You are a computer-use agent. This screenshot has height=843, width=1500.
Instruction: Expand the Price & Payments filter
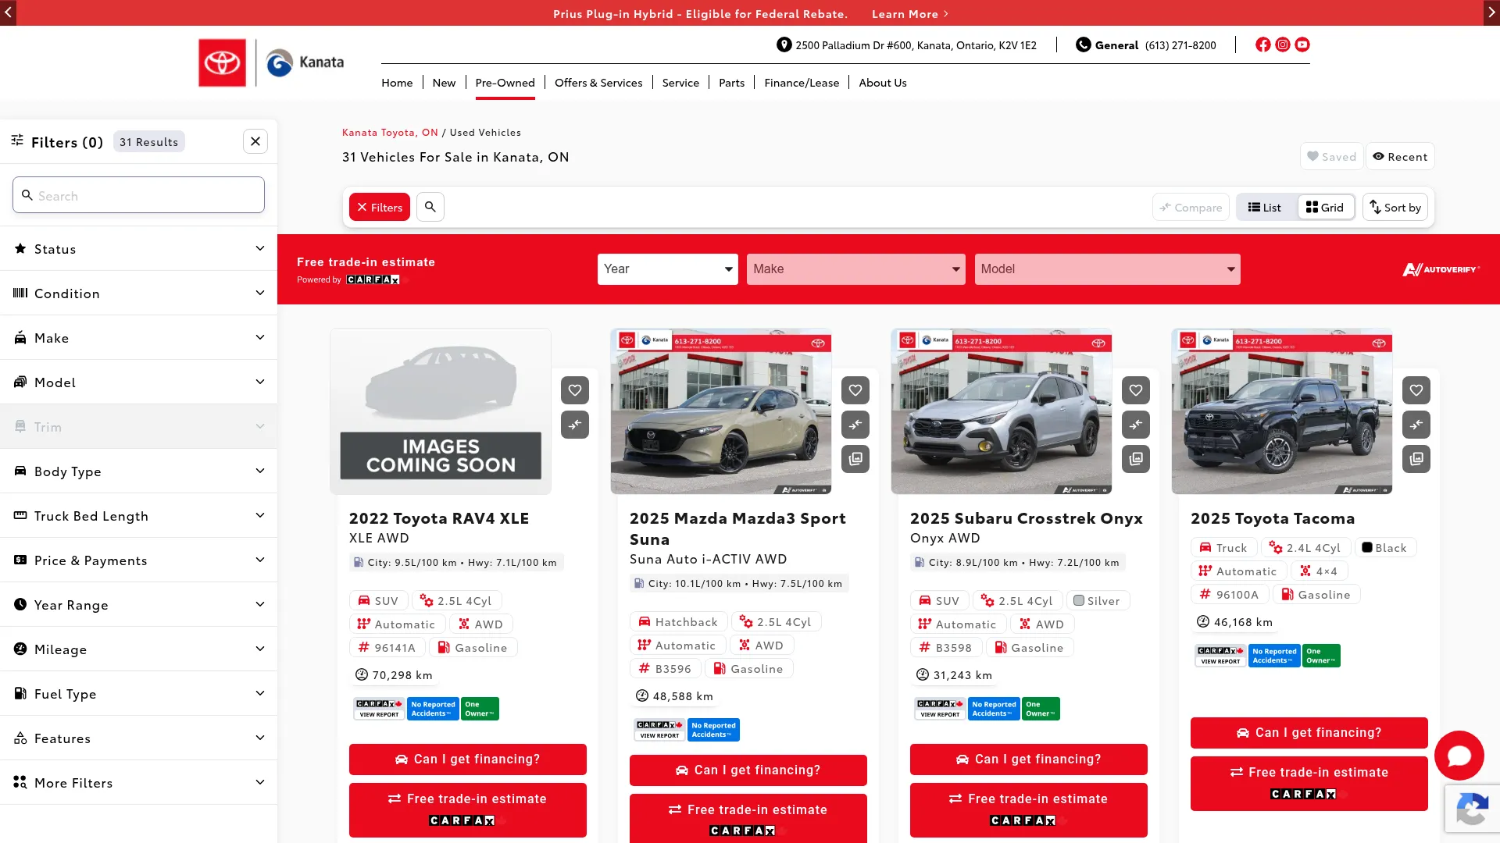[138, 560]
